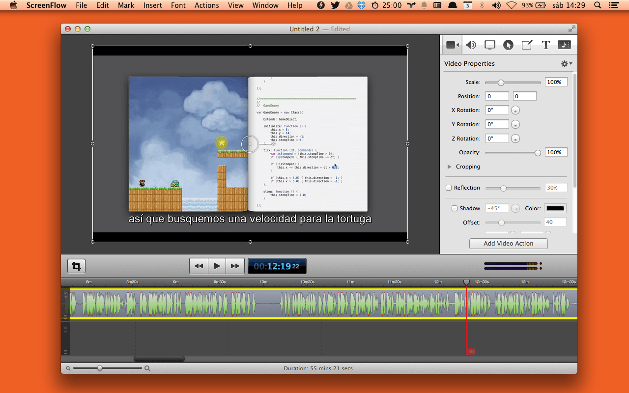Click the Bluetooth menu bar icon
629x393 pixels.
point(482,5)
